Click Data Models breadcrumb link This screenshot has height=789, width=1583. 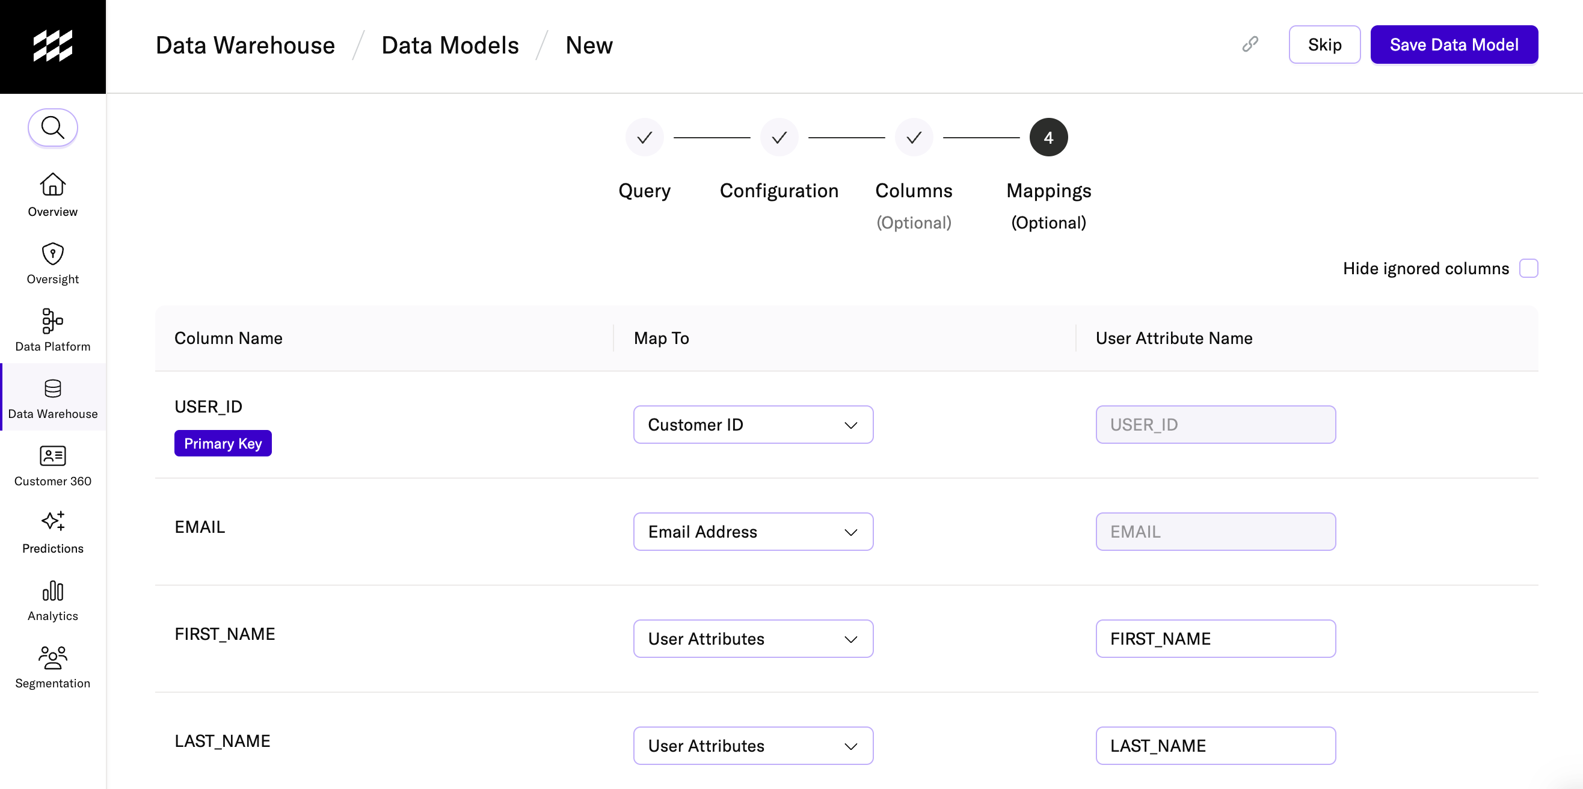[450, 46]
